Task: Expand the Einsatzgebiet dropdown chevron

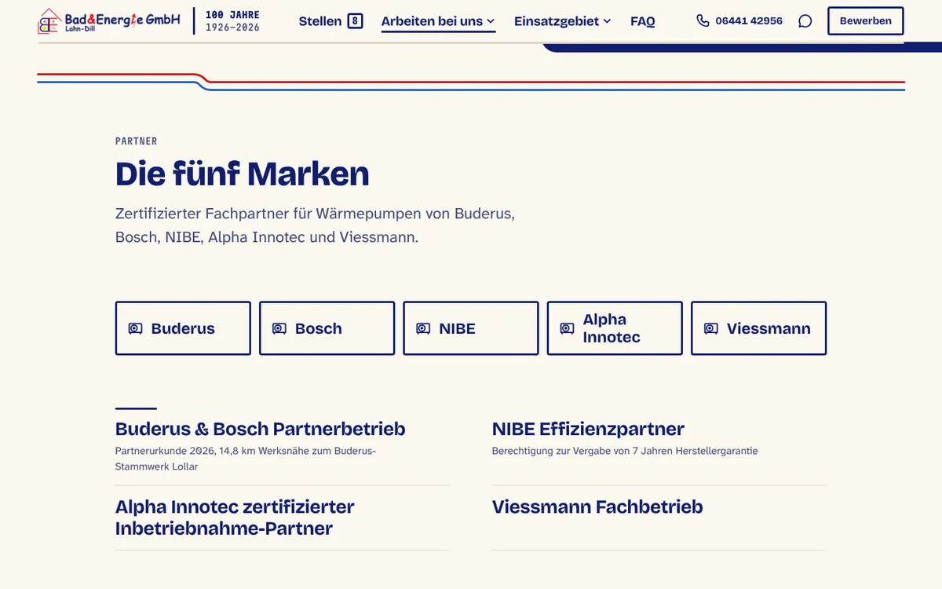Action: click(x=607, y=21)
